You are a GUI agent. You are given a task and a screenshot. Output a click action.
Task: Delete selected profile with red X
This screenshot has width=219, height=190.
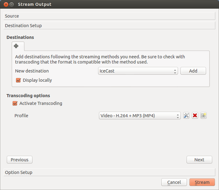coord(195,116)
